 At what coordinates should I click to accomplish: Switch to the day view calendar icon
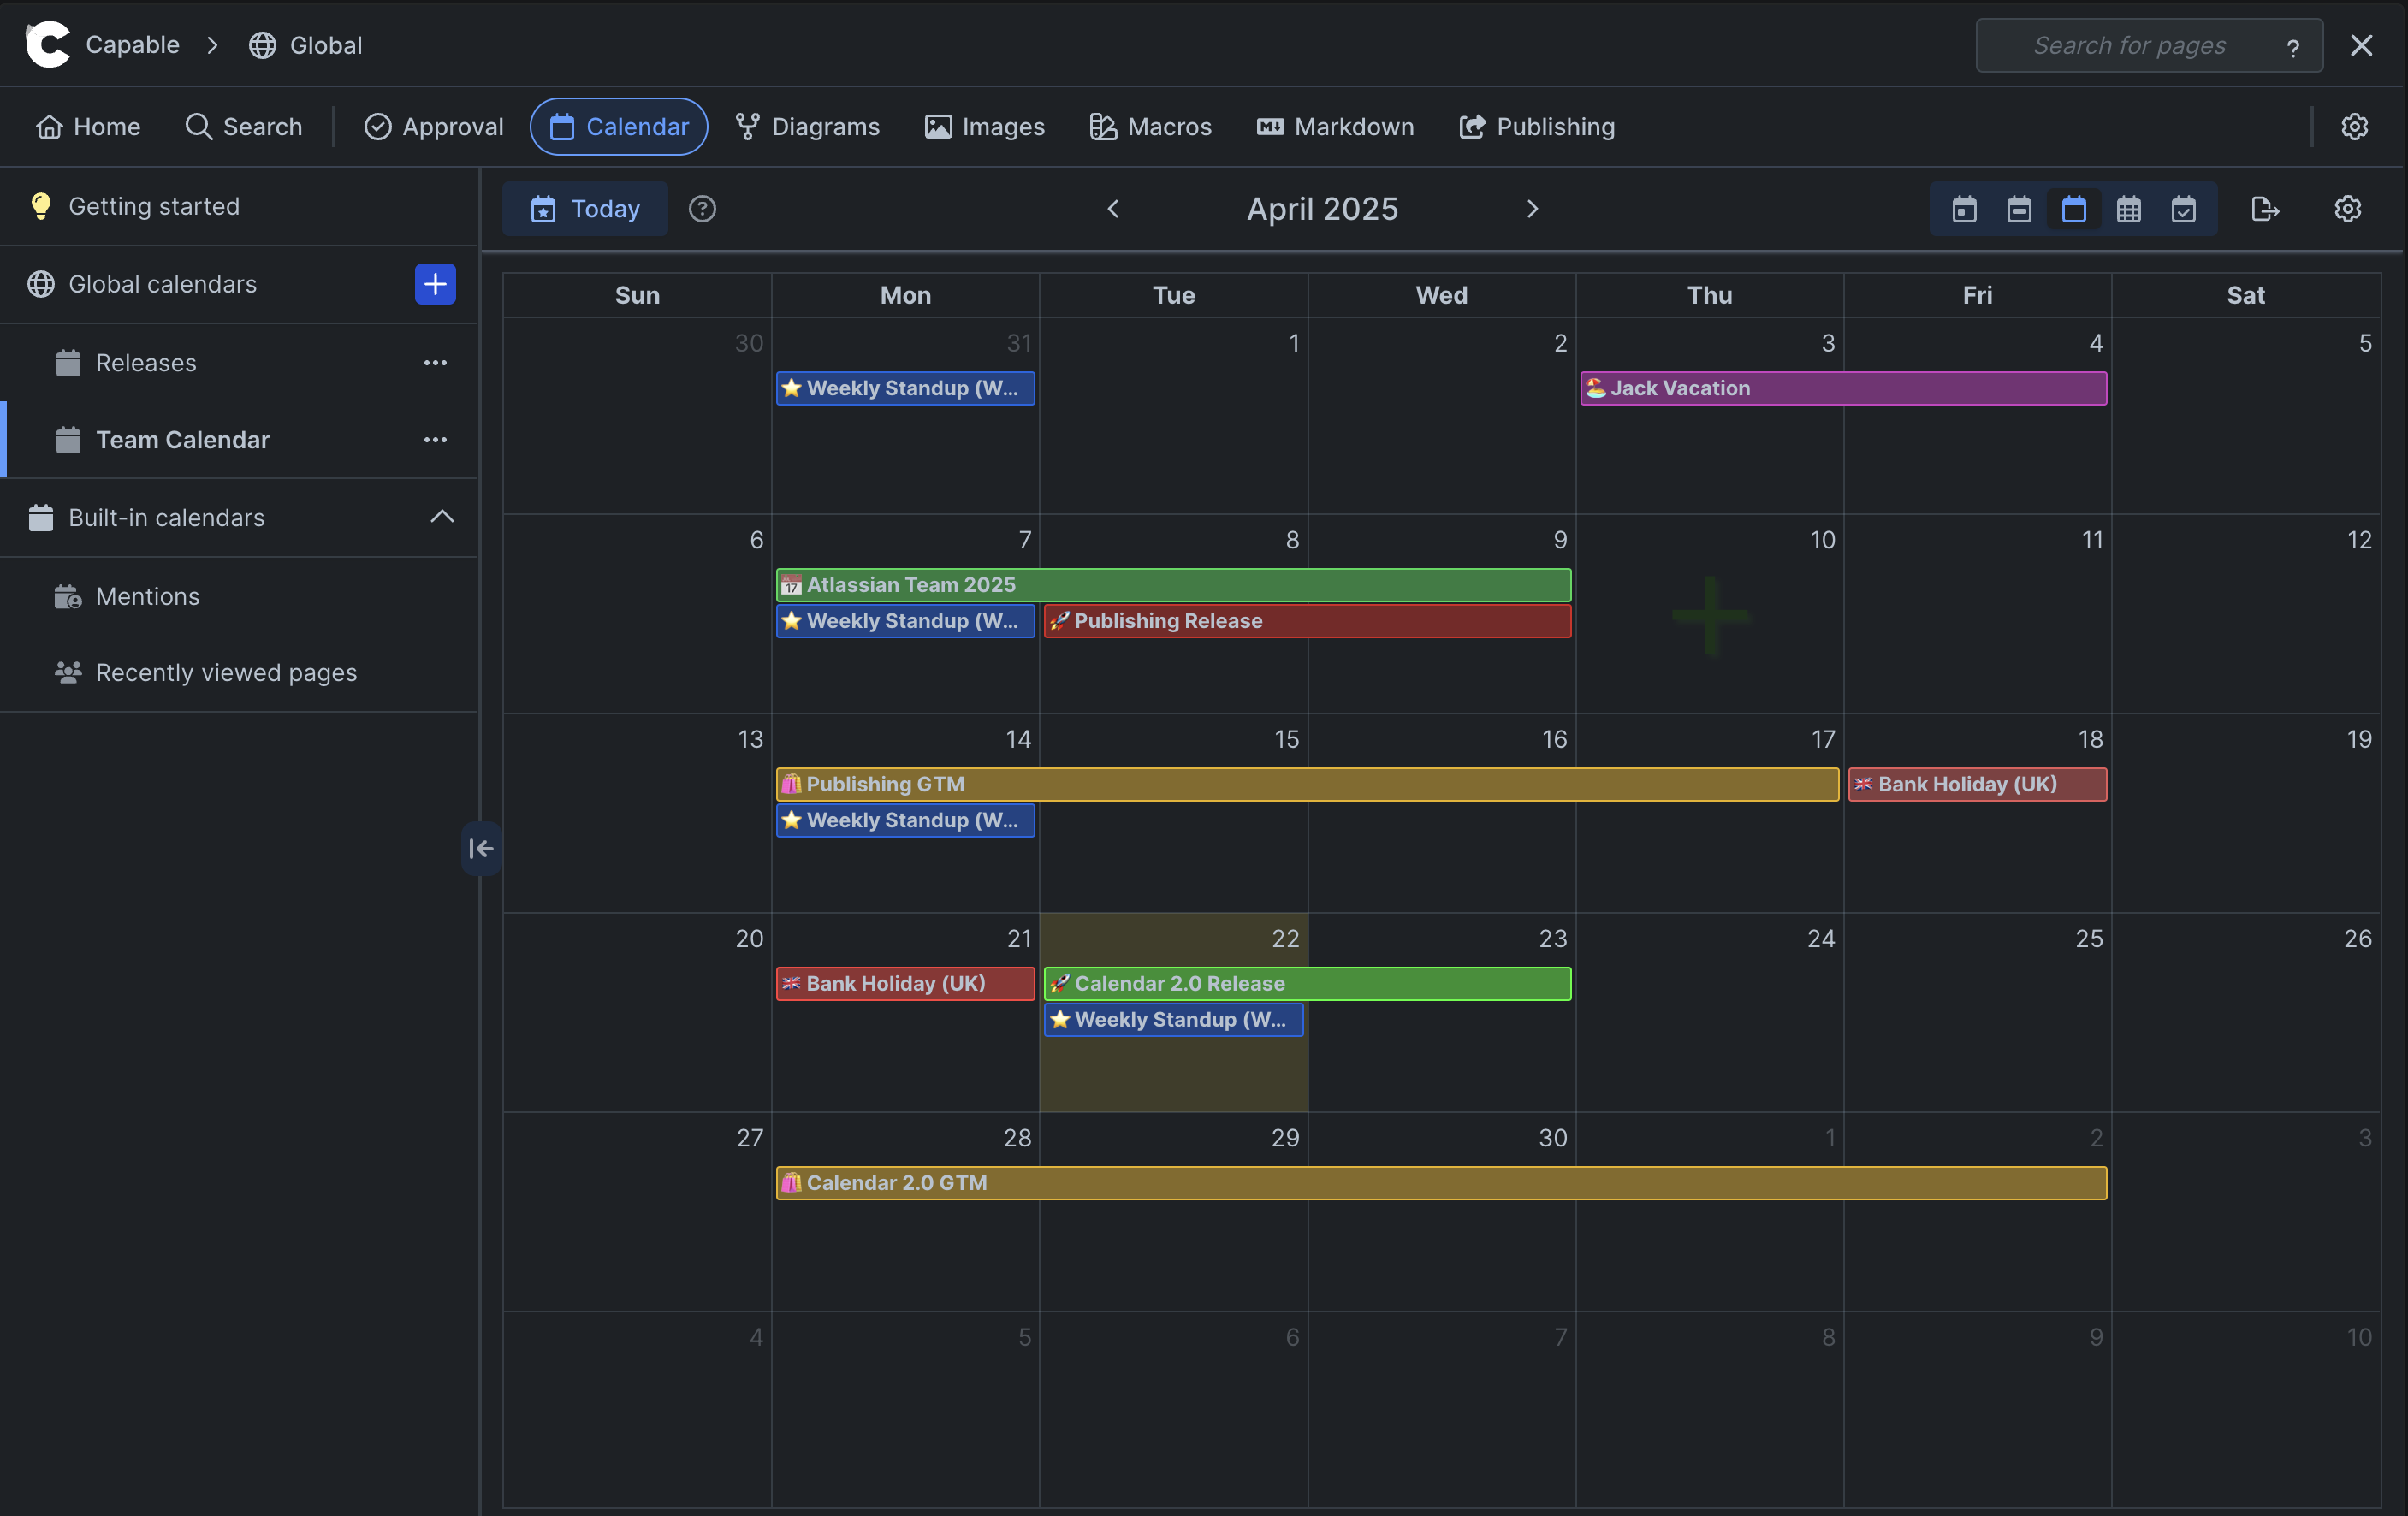click(x=1964, y=209)
